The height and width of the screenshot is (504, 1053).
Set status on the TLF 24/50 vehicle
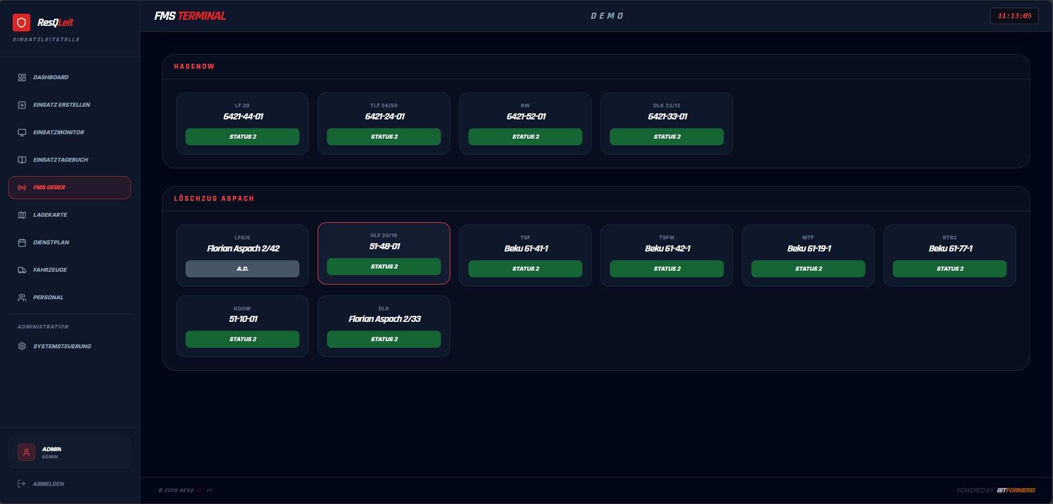[384, 136]
